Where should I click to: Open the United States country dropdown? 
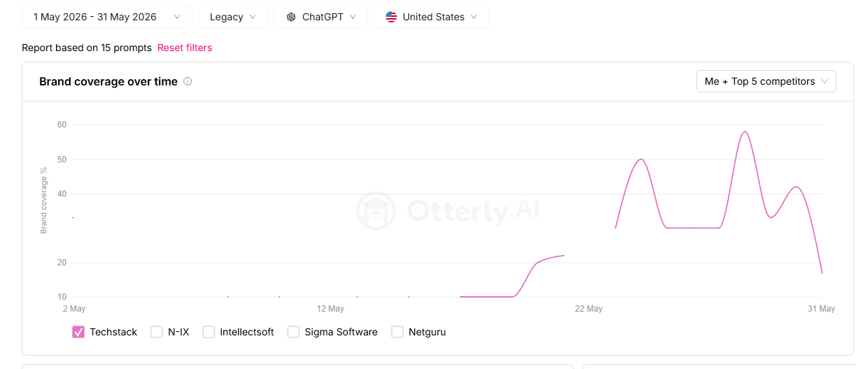(x=431, y=17)
